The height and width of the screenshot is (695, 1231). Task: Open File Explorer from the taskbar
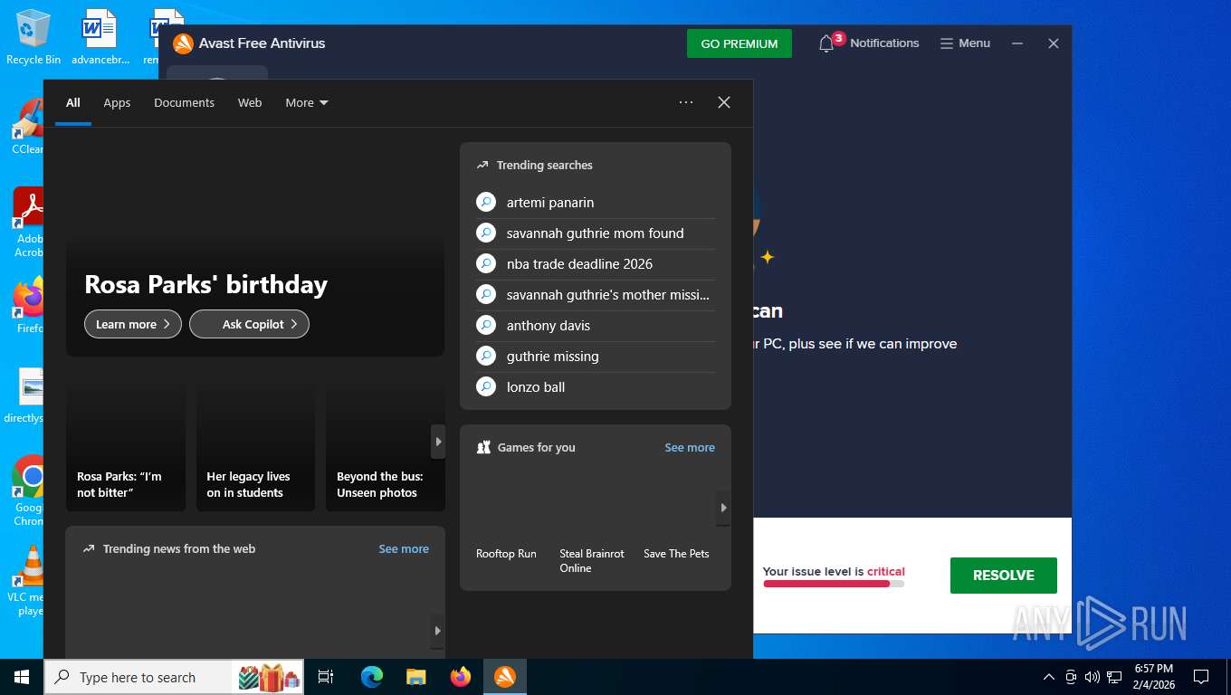tap(416, 677)
